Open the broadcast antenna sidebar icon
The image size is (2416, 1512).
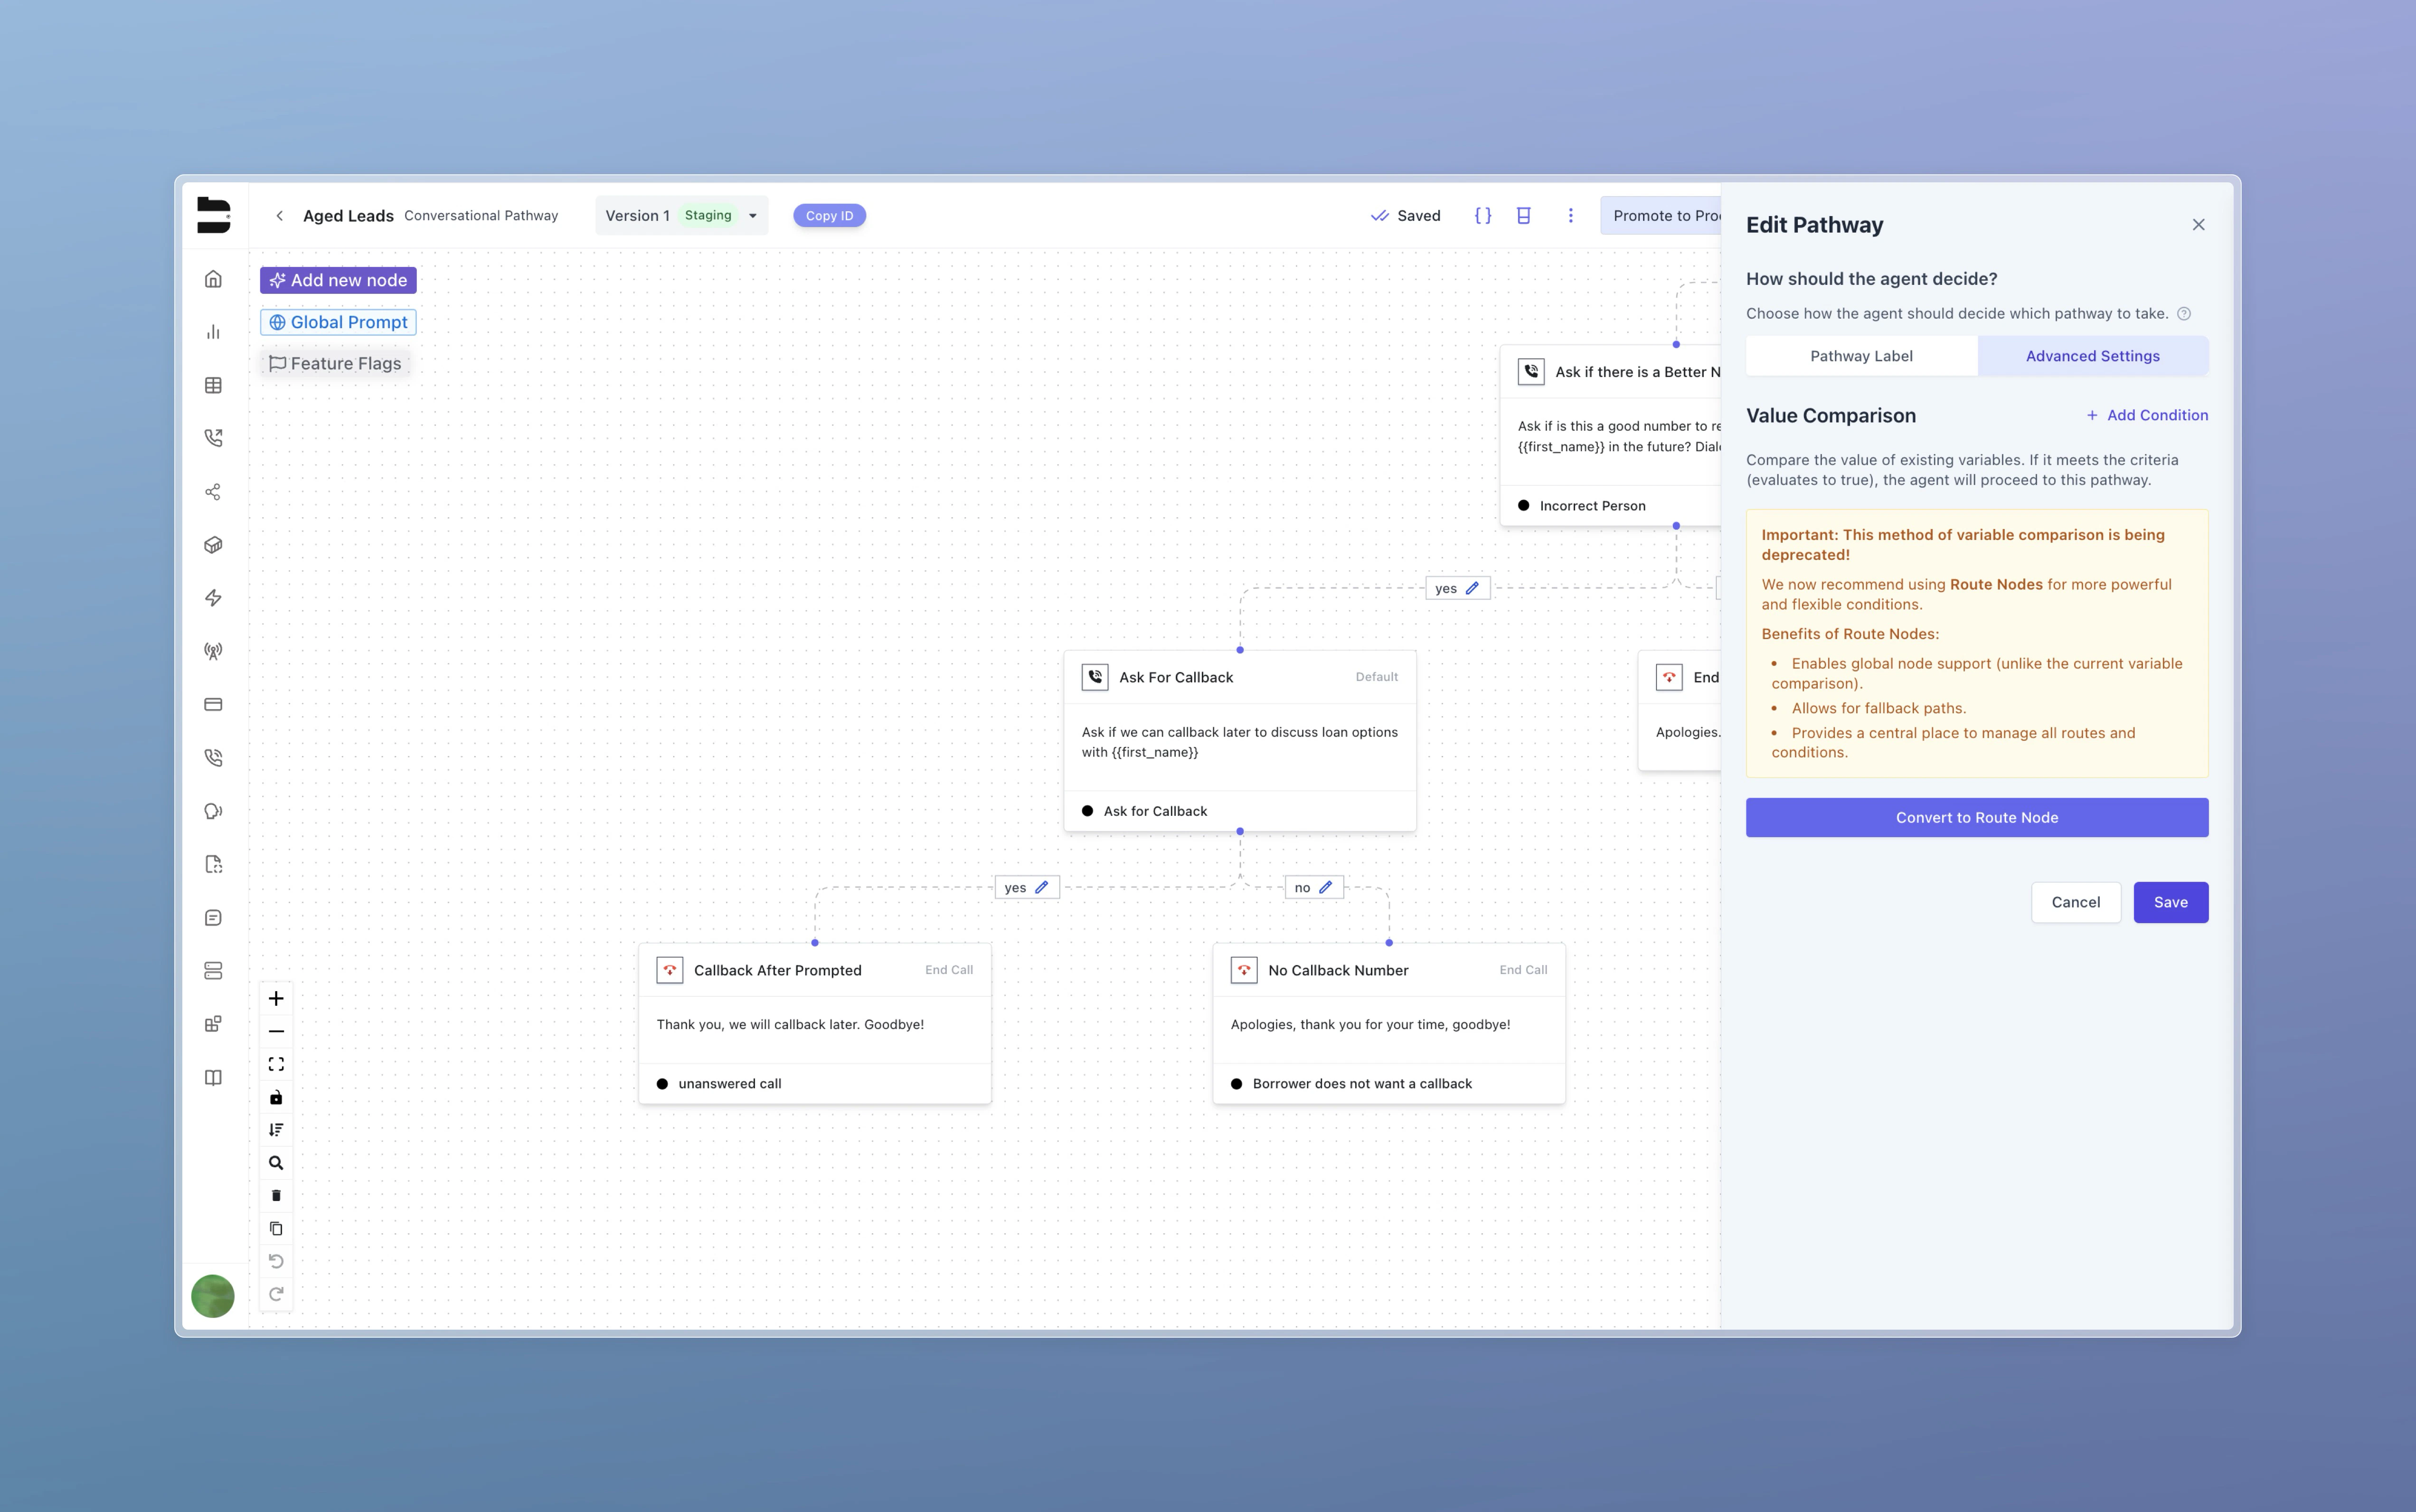pos(213,651)
